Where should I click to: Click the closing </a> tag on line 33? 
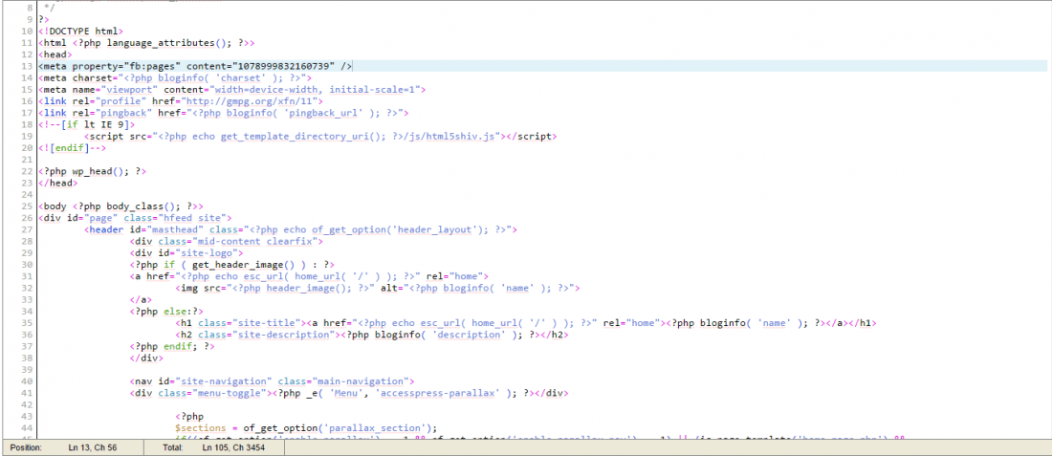point(141,300)
